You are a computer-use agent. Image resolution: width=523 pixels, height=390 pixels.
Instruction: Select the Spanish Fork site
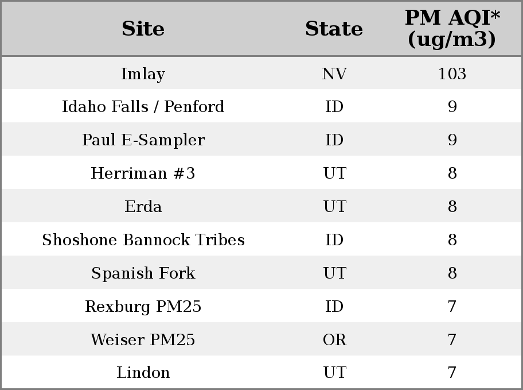tap(143, 273)
